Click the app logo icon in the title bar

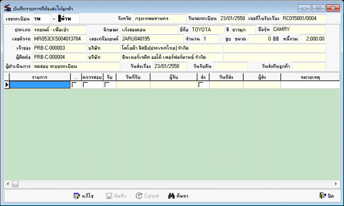[8, 8]
